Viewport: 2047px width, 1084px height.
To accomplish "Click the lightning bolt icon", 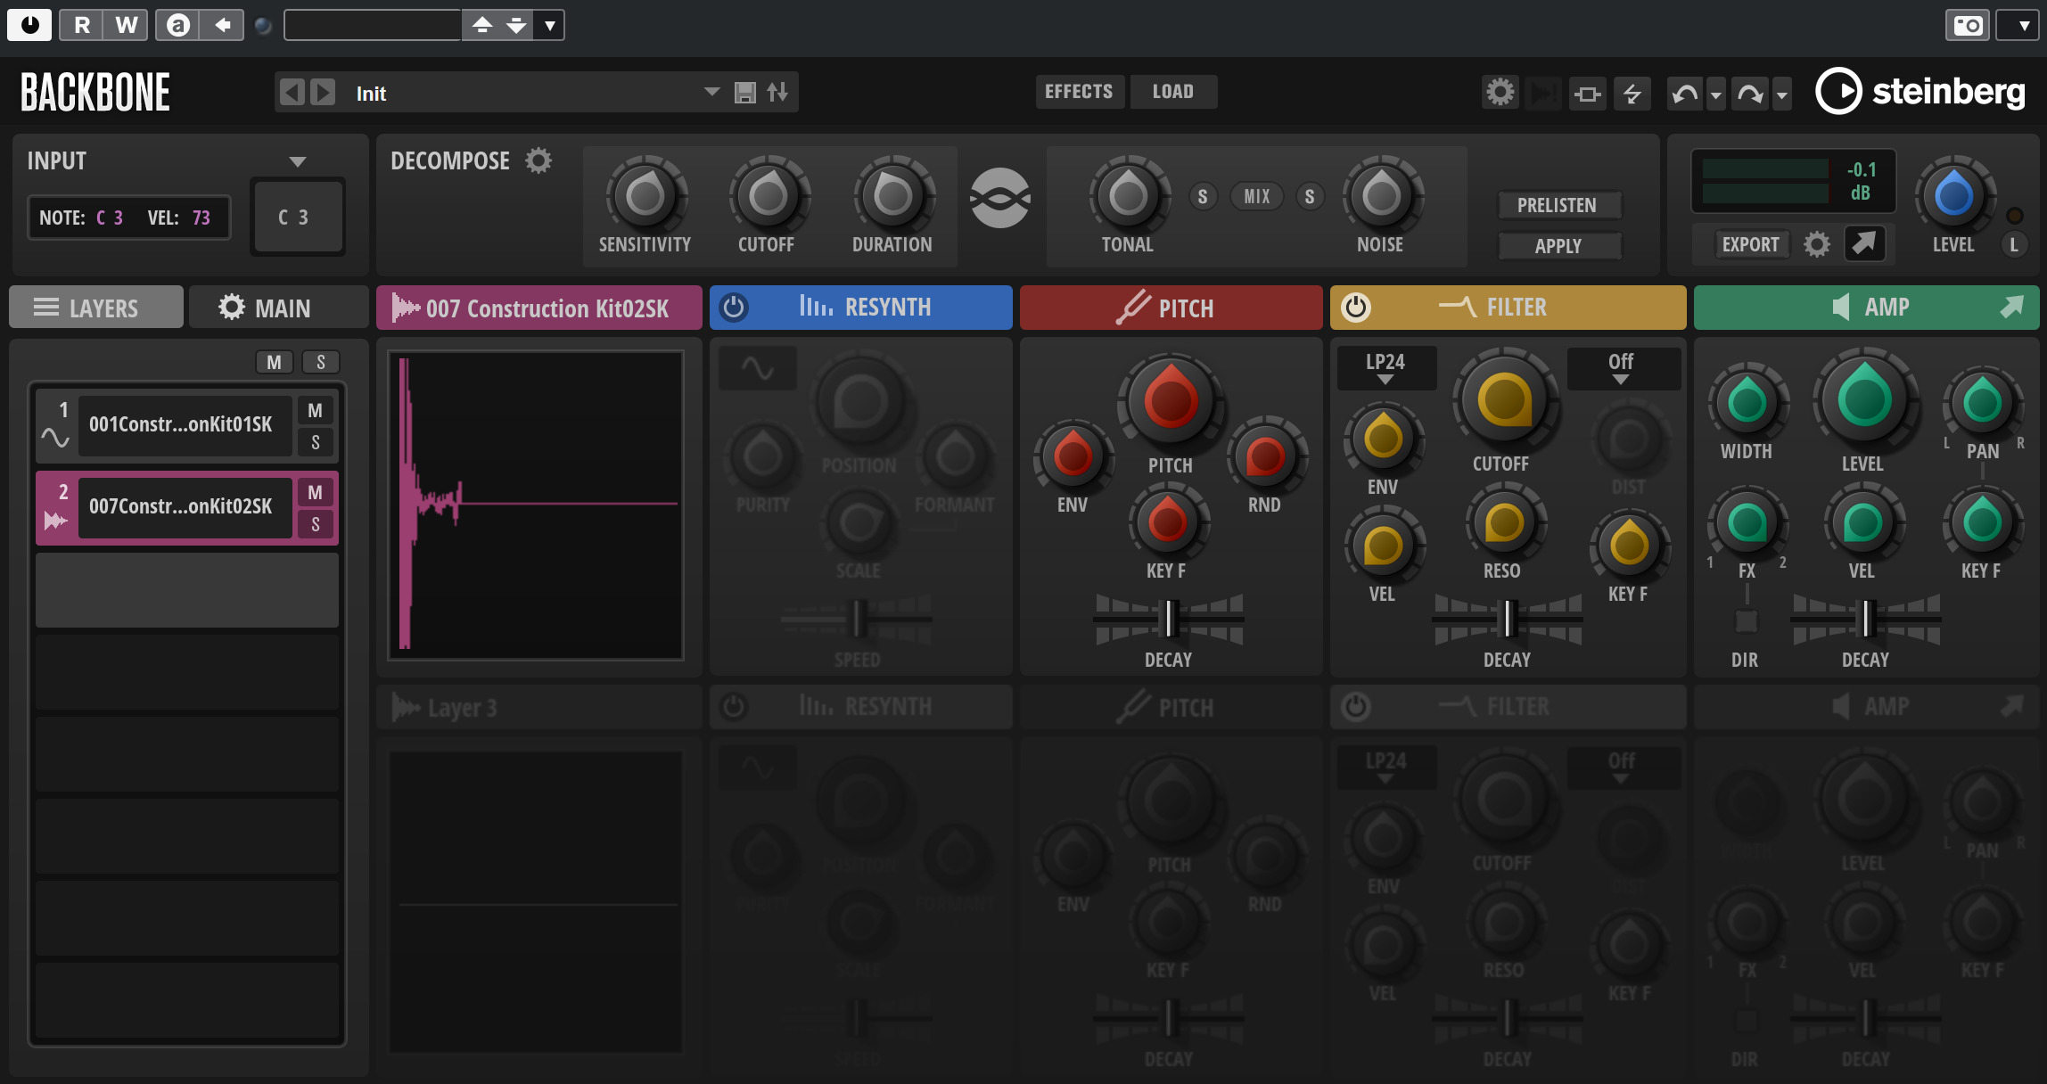I will coord(1632,93).
